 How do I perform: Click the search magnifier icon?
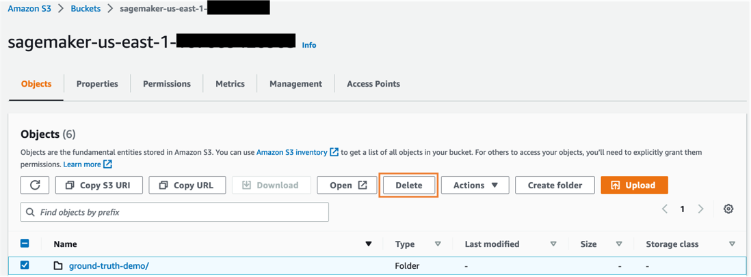31,212
